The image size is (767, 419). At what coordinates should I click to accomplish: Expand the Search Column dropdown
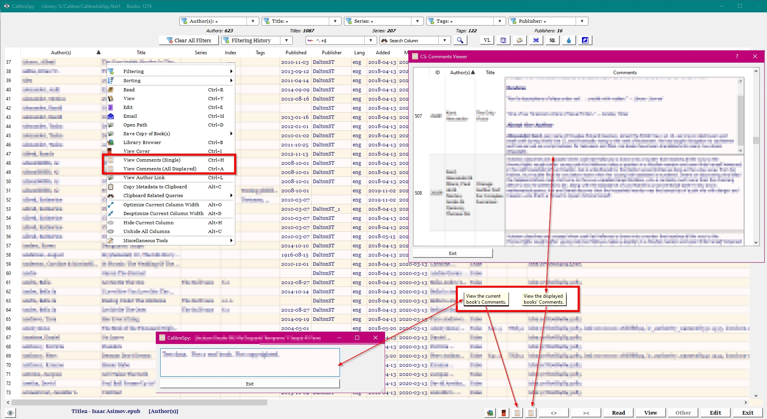tap(444, 40)
